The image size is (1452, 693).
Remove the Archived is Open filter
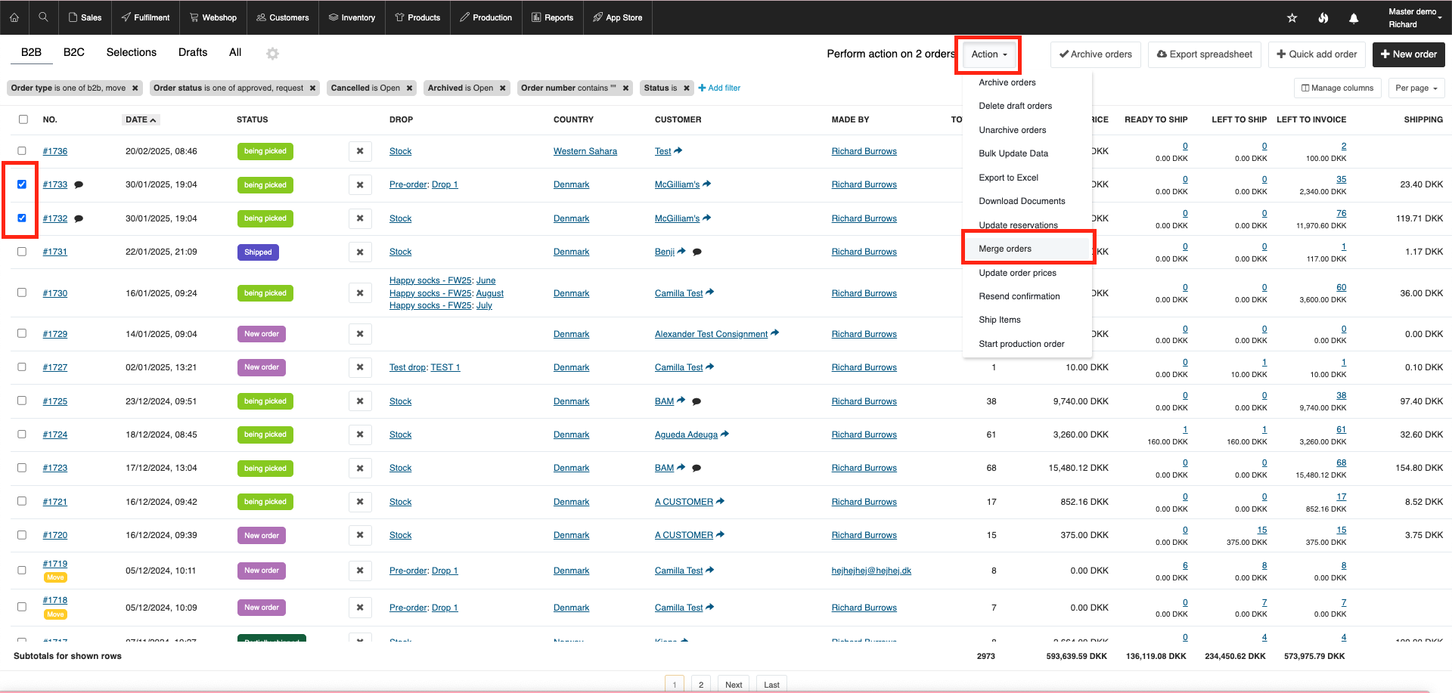click(502, 88)
